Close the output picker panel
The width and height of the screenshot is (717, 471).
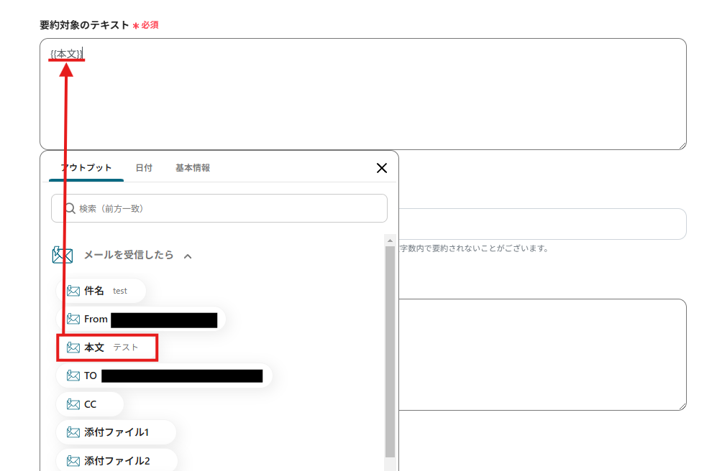pos(382,167)
